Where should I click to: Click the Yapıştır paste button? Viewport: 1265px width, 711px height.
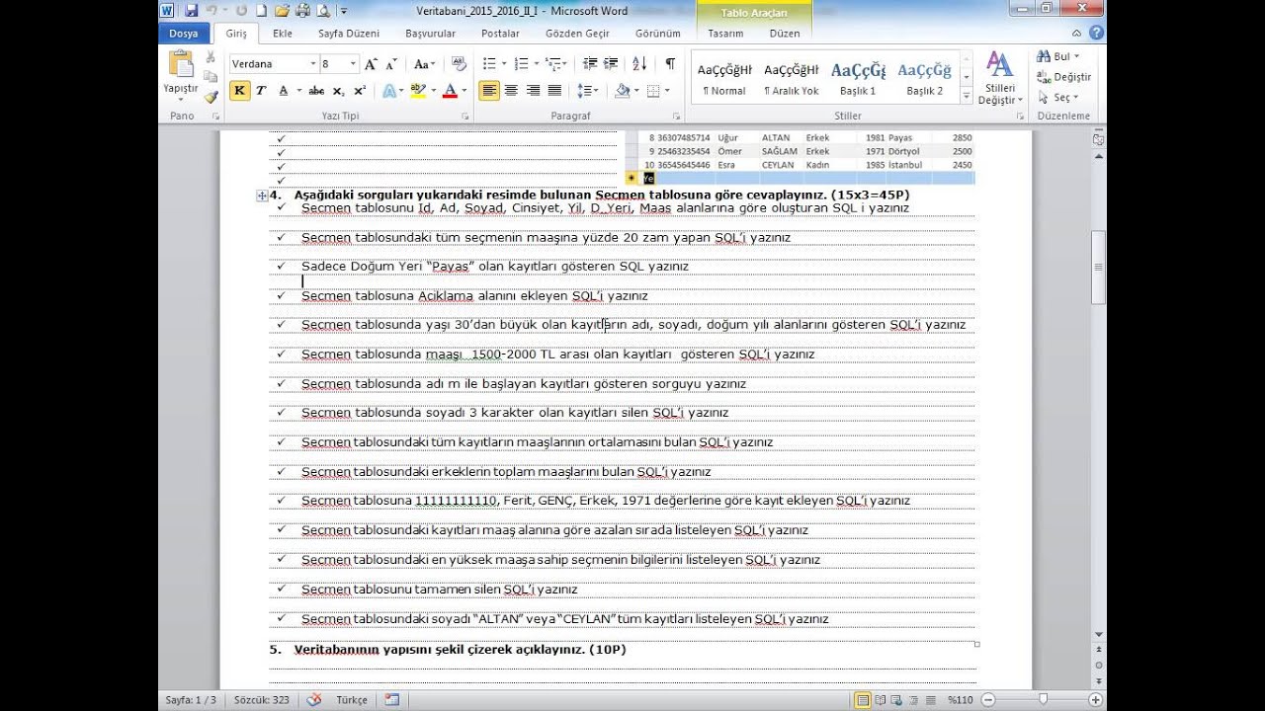tap(181, 74)
